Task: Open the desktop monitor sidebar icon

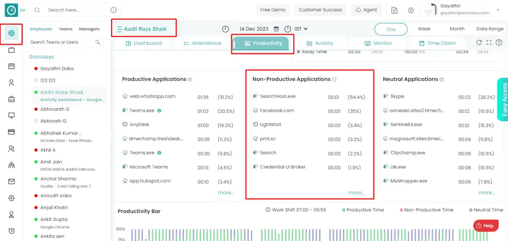Action: pos(11,115)
